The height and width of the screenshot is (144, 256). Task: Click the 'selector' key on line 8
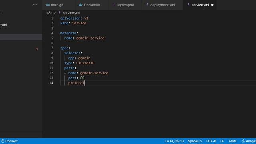(x=72, y=53)
